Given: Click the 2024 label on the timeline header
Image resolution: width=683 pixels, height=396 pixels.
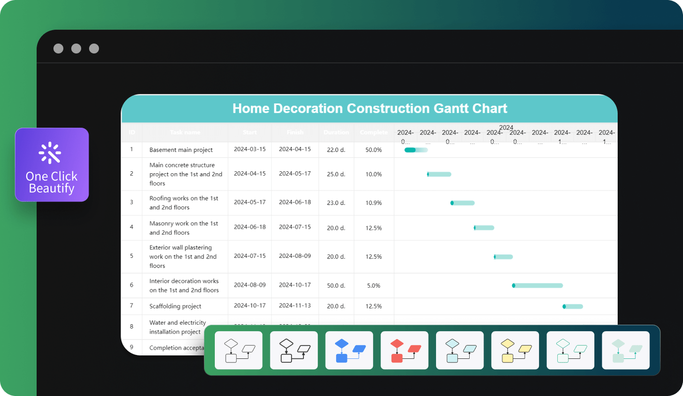Looking at the screenshot, I should pyautogui.click(x=506, y=127).
